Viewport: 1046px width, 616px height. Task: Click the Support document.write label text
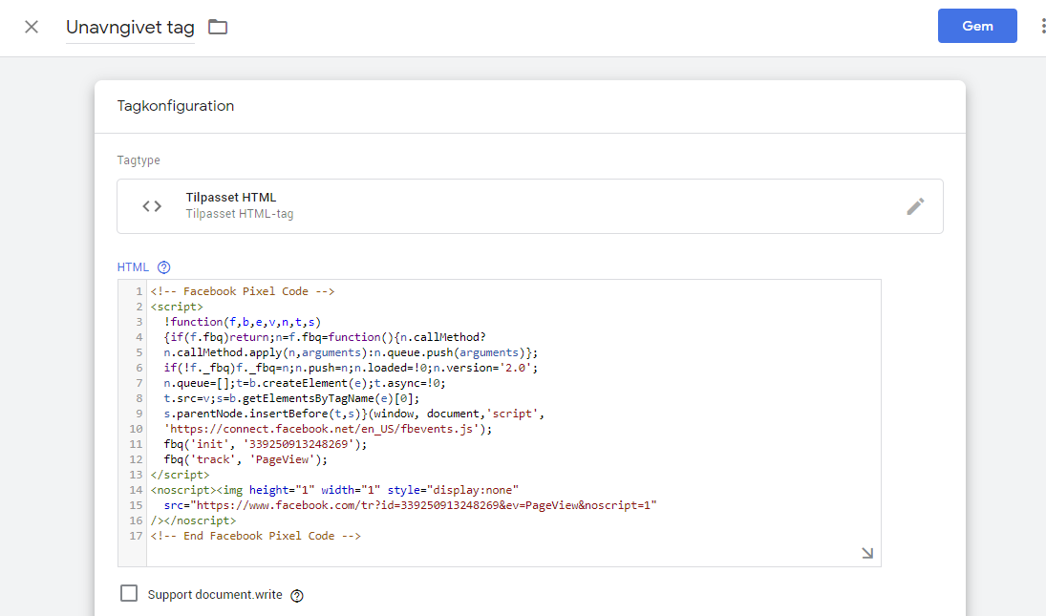pyautogui.click(x=215, y=595)
